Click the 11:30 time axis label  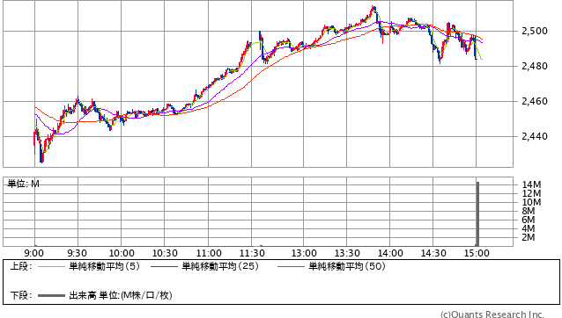tap(252, 253)
